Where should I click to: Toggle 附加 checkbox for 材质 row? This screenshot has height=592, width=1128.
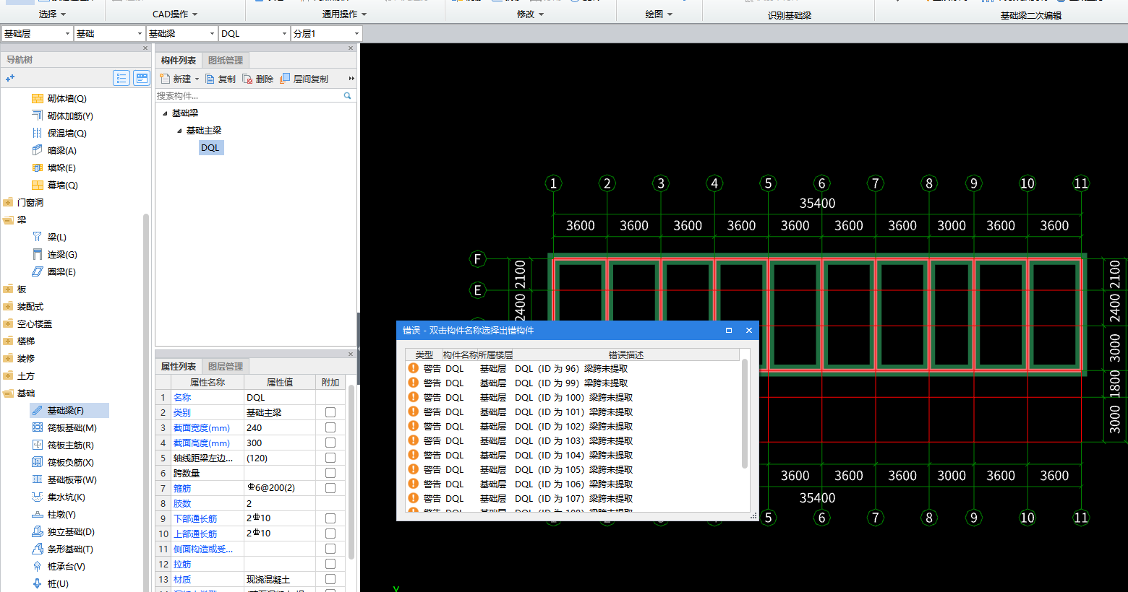(330, 579)
